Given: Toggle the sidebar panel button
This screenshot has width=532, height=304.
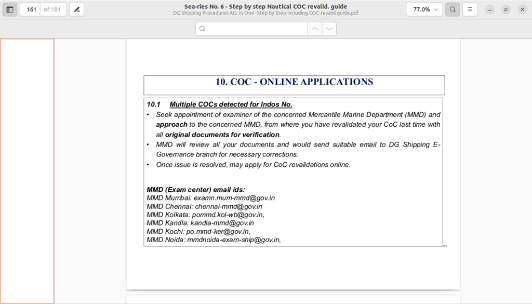Looking at the screenshot, I should point(10,9).
